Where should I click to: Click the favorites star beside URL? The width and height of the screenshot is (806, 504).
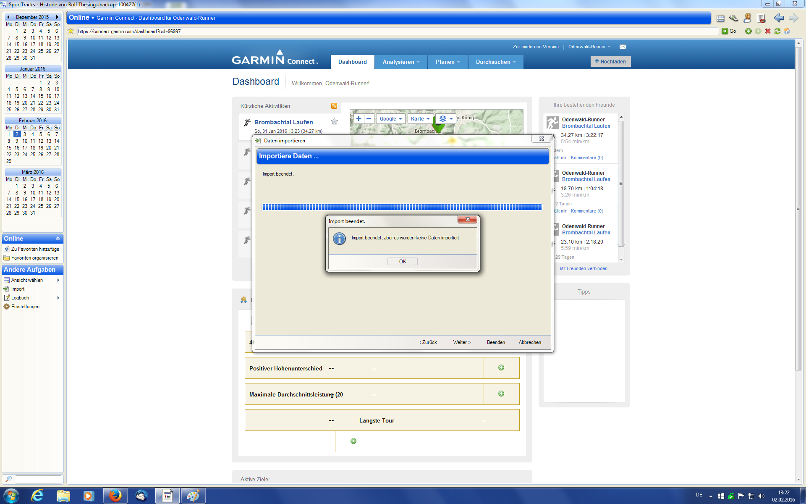(71, 31)
